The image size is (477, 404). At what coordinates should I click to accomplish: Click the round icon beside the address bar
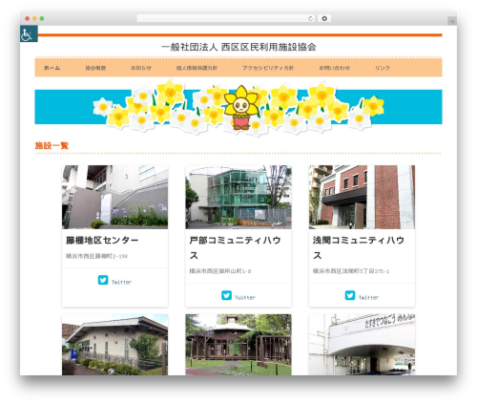[324, 18]
